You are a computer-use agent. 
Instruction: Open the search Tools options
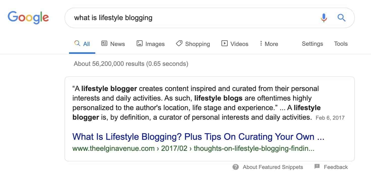pyautogui.click(x=341, y=44)
